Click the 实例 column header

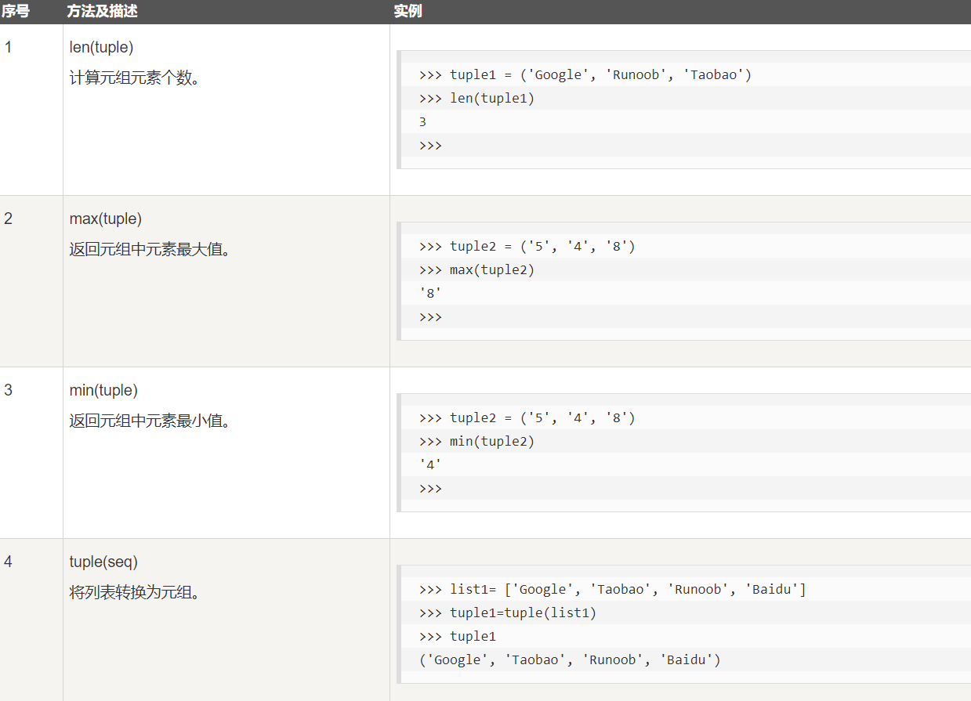click(x=408, y=12)
